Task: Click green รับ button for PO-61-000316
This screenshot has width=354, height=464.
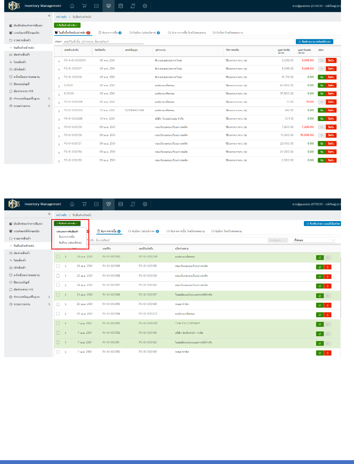Action: click(x=321, y=77)
